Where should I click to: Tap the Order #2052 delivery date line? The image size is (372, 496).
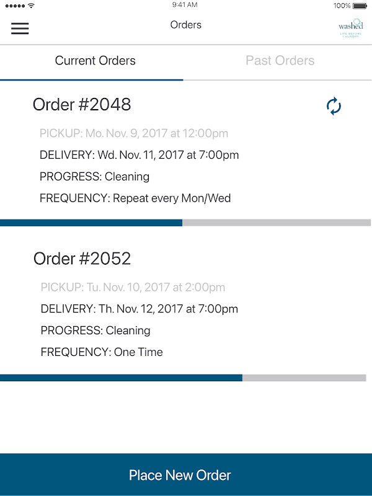[x=139, y=309]
